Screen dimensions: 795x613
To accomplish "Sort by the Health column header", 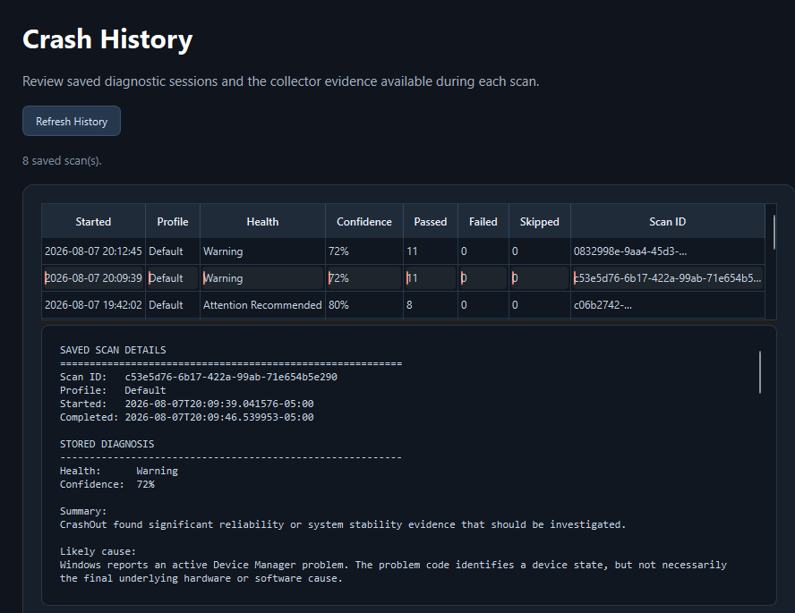I will pos(262,221).
